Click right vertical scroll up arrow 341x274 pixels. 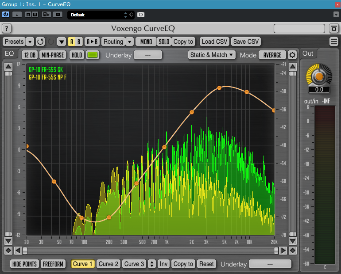pyautogui.click(x=293, y=67)
